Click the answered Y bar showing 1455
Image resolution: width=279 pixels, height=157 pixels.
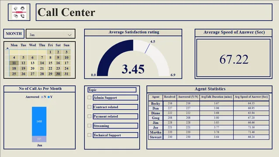coord(39,121)
